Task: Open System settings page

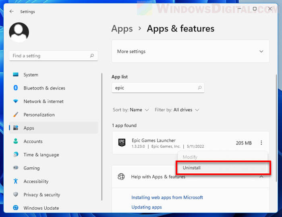Action: [x=54, y=75]
